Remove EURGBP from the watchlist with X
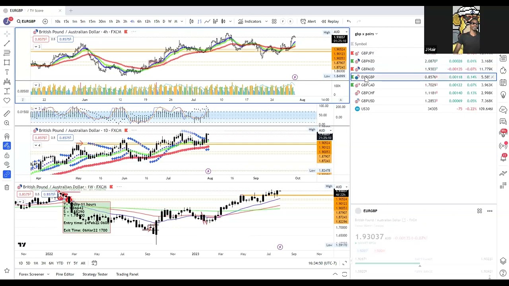 492,77
